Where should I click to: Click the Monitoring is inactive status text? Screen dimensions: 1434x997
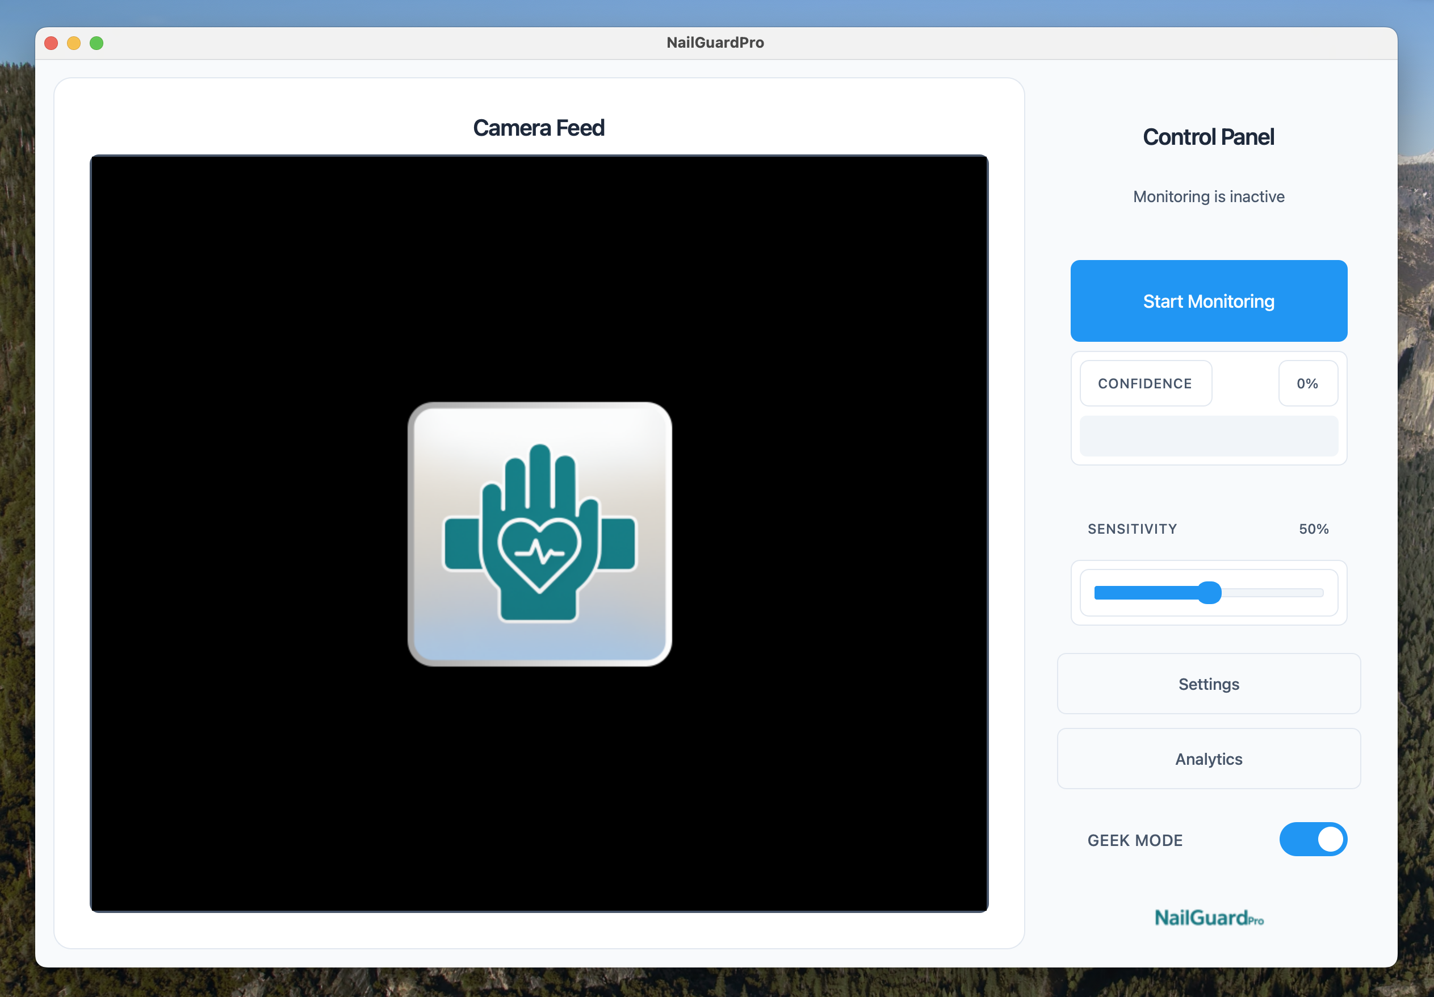coord(1209,197)
